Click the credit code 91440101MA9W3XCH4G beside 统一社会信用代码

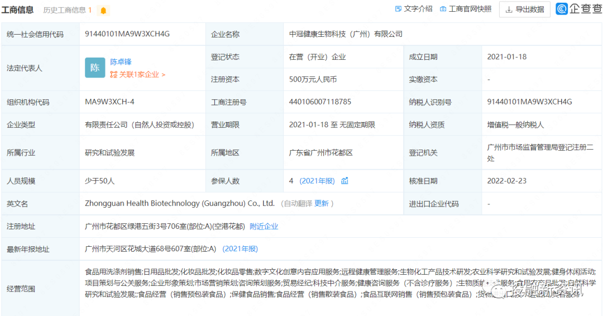127,34
